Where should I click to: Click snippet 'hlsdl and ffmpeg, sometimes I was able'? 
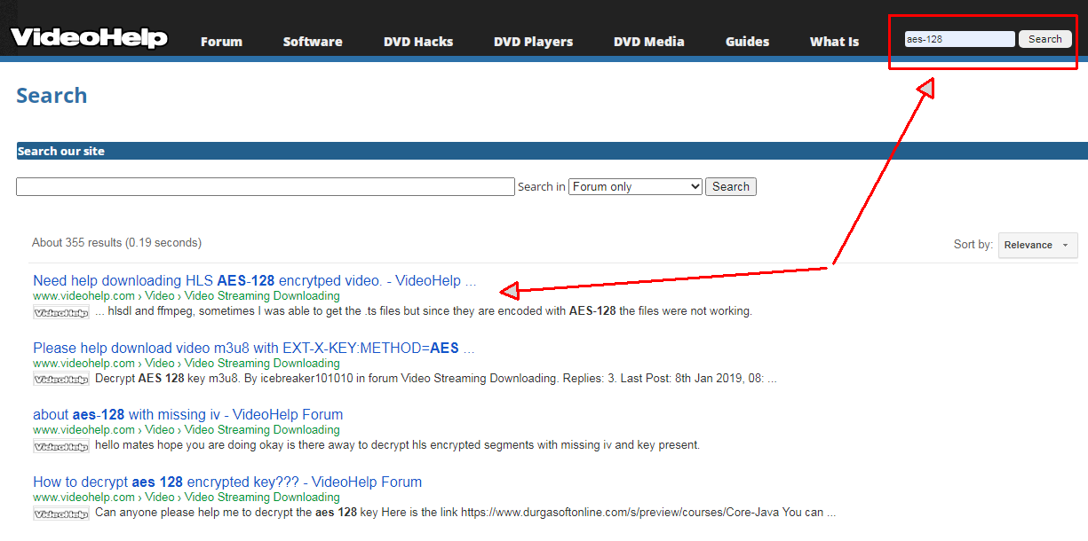point(424,312)
